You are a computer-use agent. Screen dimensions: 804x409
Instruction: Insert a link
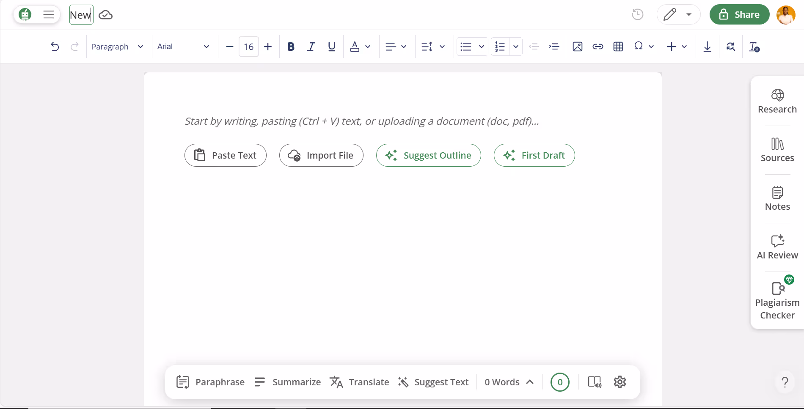click(x=597, y=47)
